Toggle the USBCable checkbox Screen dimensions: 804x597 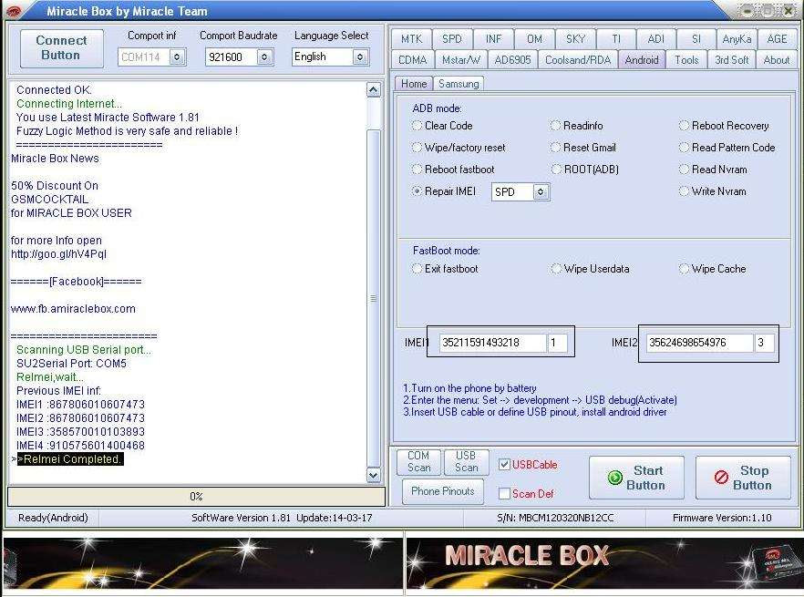tap(505, 465)
